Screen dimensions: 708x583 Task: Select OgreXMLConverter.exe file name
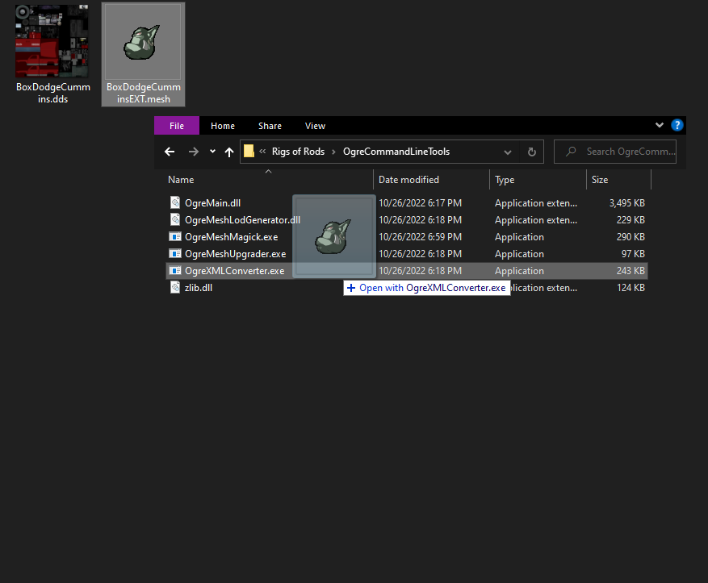[x=234, y=270]
